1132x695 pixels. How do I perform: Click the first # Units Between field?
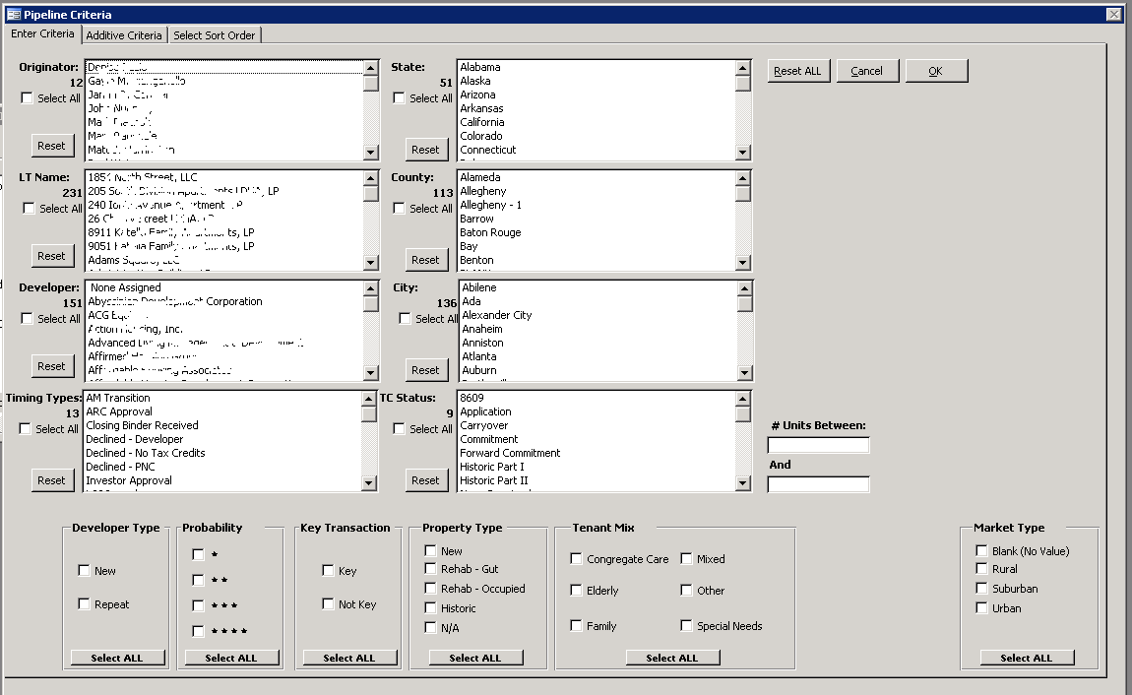(x=818, y=446)
